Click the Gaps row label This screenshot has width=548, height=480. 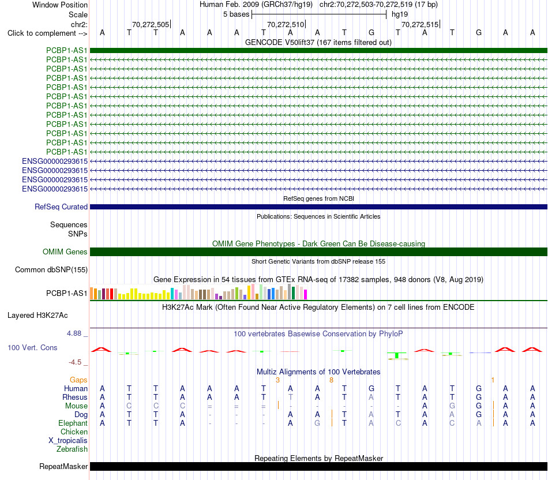point(78,380)
